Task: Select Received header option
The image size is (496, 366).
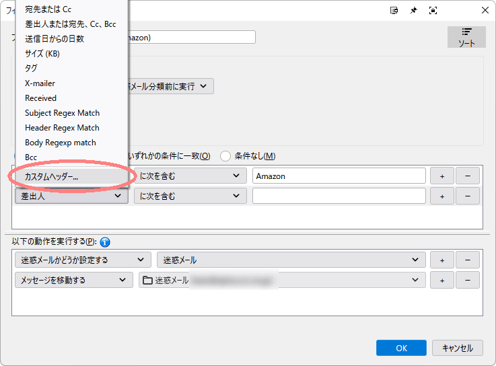Action: tap(72, 98)
